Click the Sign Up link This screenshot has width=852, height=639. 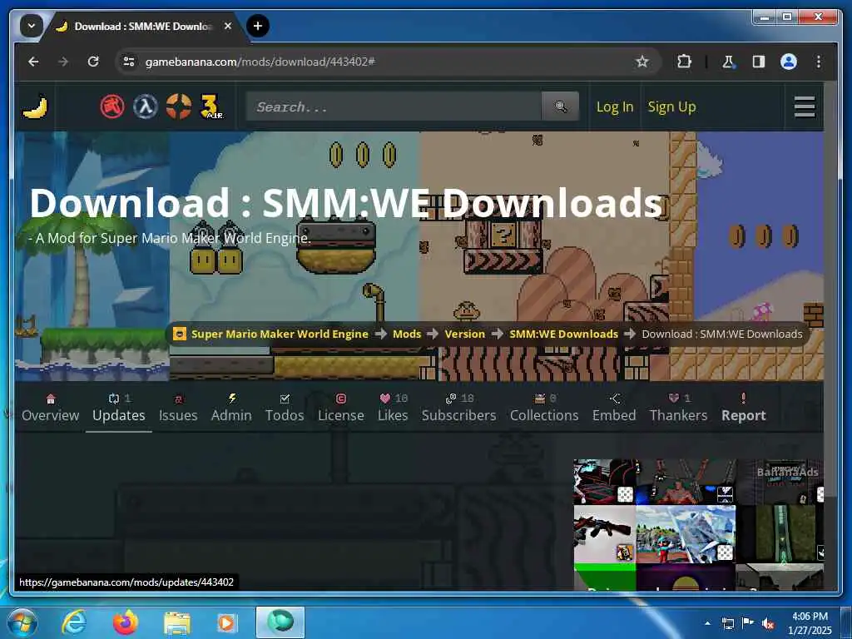pyautogui.click(x=671, y=106)
